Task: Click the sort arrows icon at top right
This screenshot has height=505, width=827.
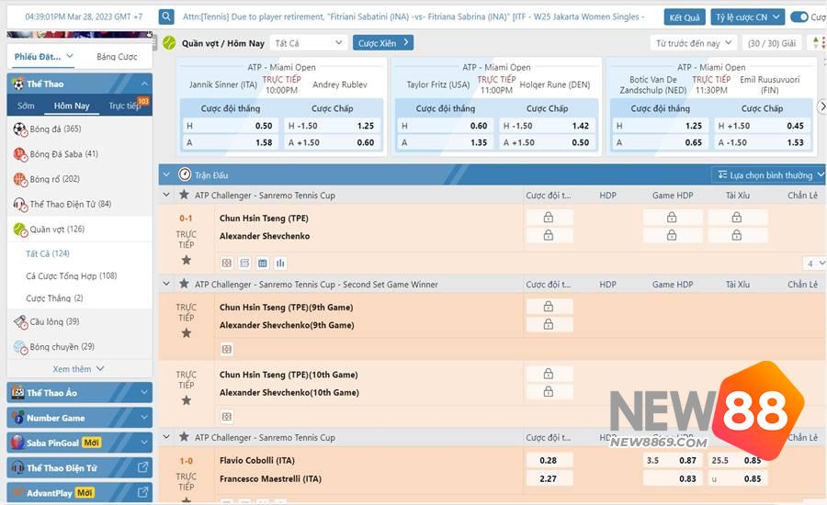Action: coord(817,43)
